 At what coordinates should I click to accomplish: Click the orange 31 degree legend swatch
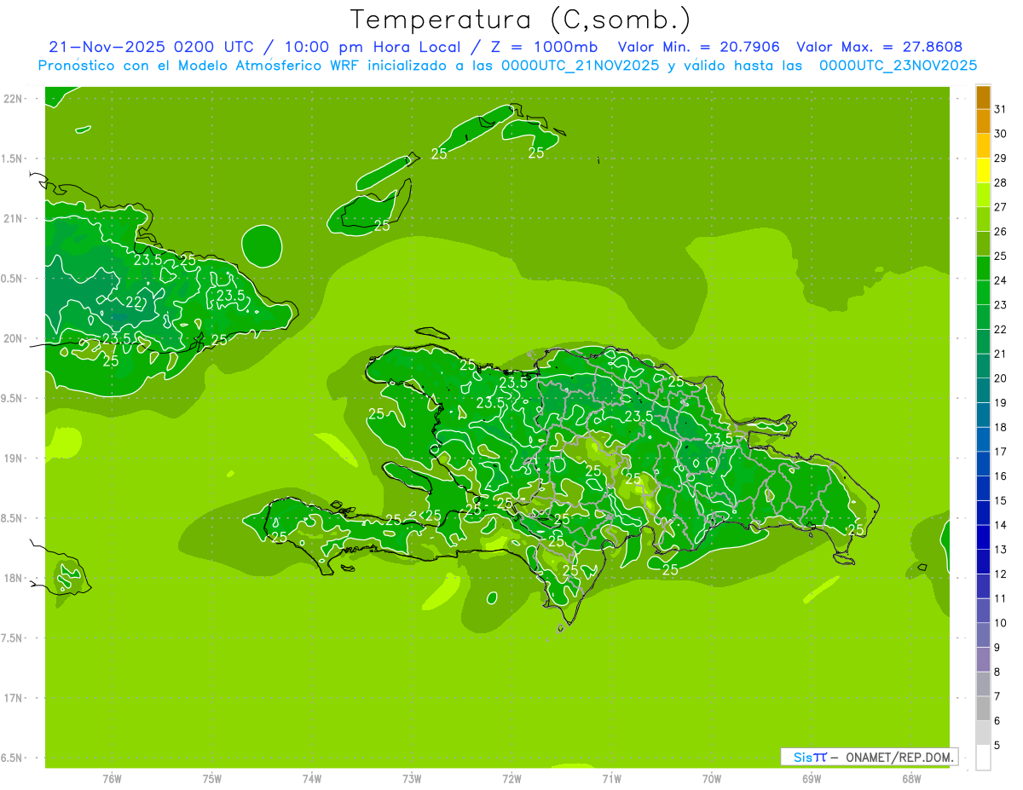pyautogui.click(x=983, y=98)
